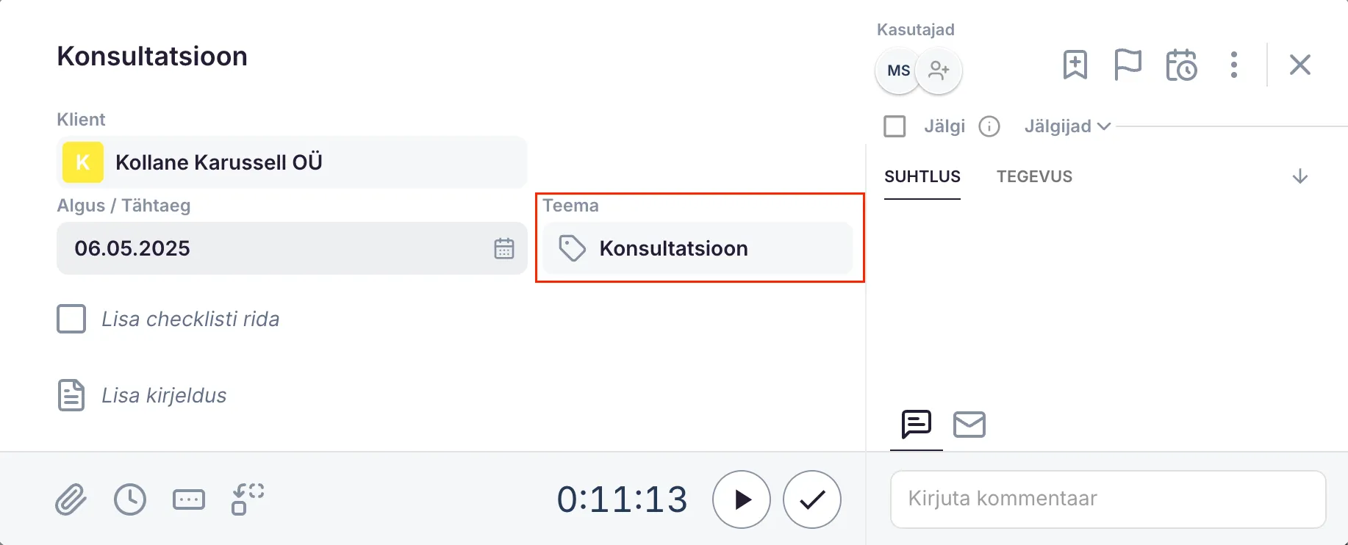Select the comment chat bubble icon
Viewport: 1348px width, 545px height.
point(916,425)
